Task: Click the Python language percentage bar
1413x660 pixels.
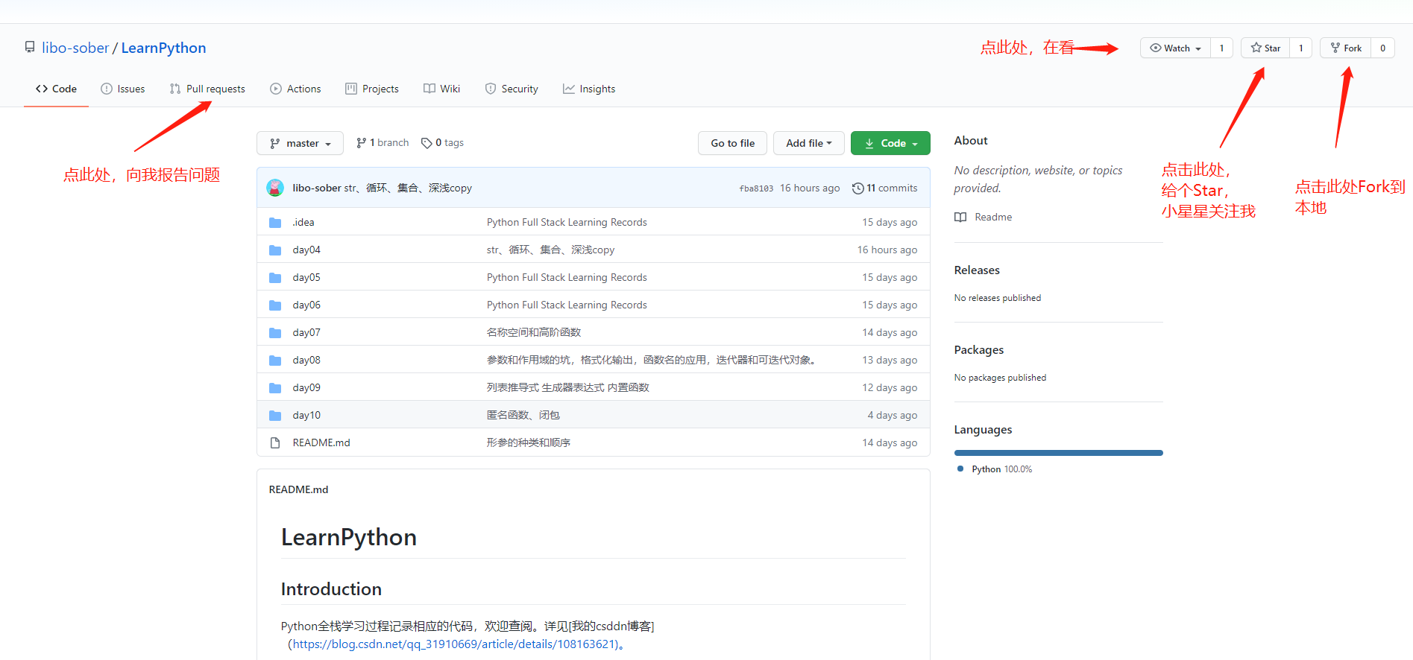Action: coord(1058,453)
